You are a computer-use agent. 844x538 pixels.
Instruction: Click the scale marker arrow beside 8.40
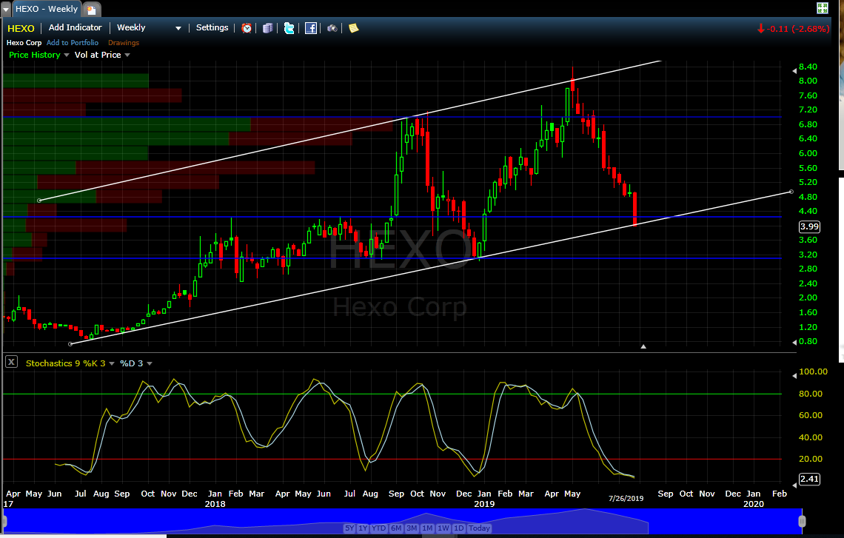(x=794, y=71)
